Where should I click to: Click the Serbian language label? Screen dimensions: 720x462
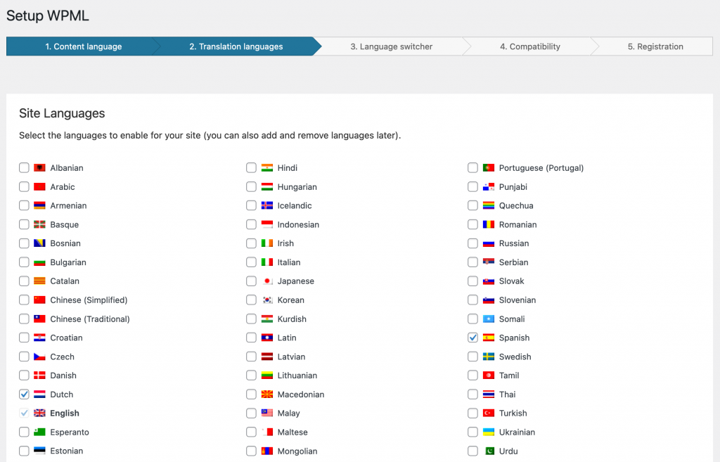[x=513, y=262]
